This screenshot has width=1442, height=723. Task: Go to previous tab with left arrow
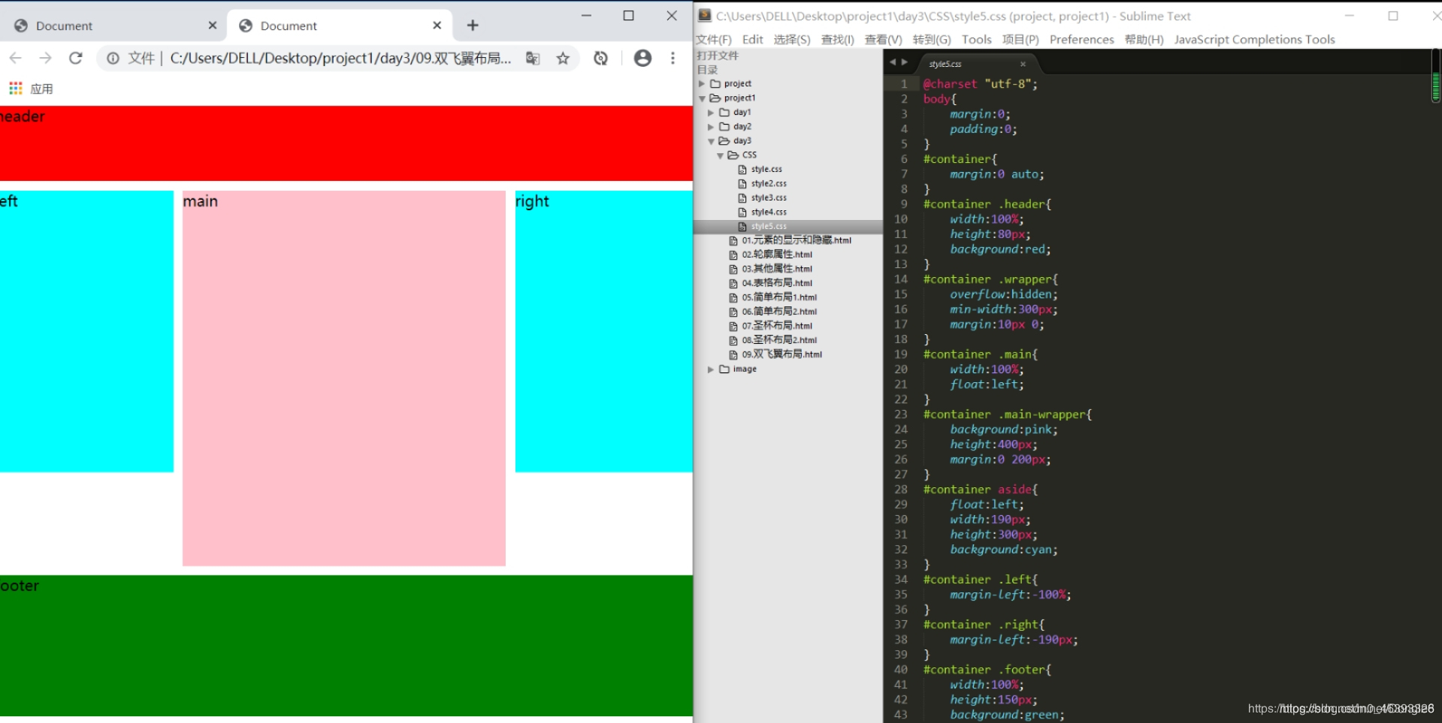tap(893, 62)
